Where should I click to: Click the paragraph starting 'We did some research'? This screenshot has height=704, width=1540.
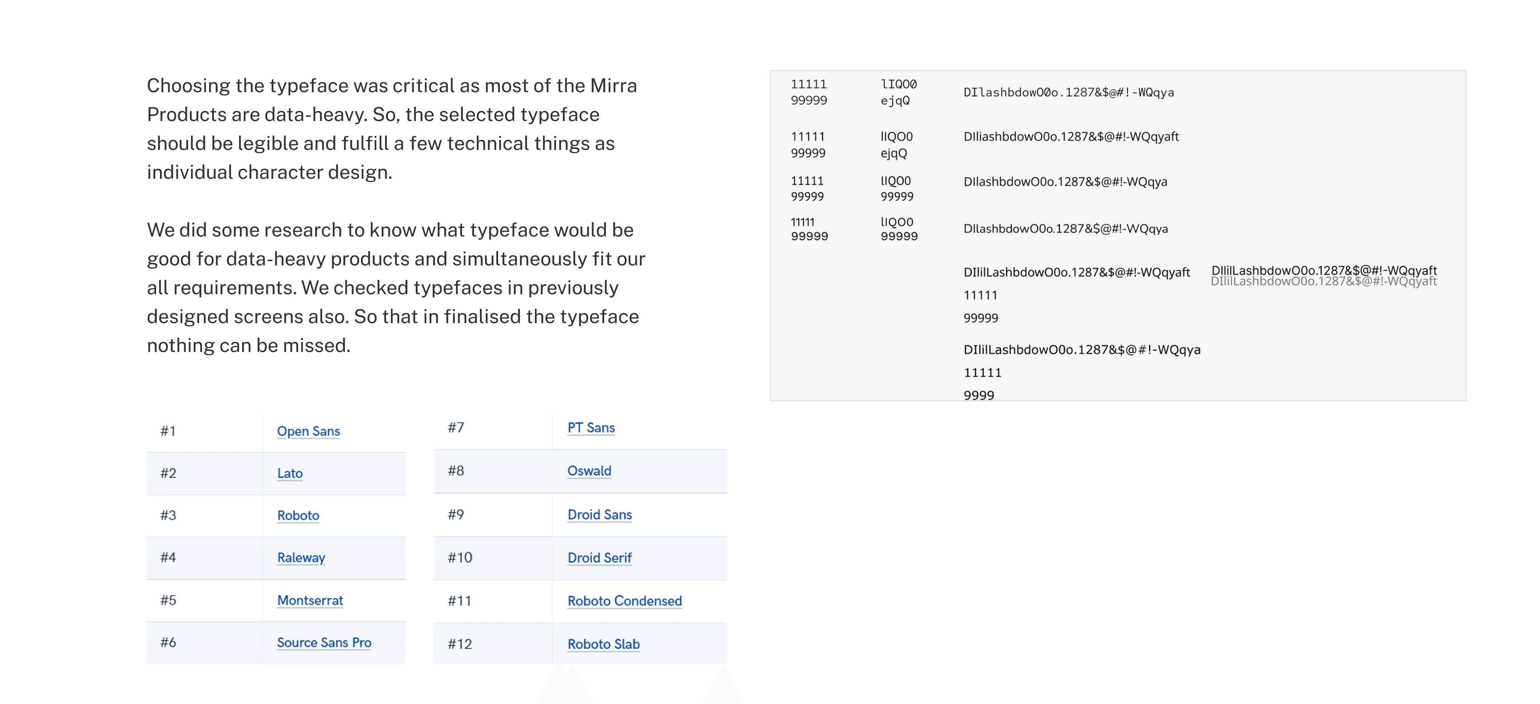coord(396,288)
